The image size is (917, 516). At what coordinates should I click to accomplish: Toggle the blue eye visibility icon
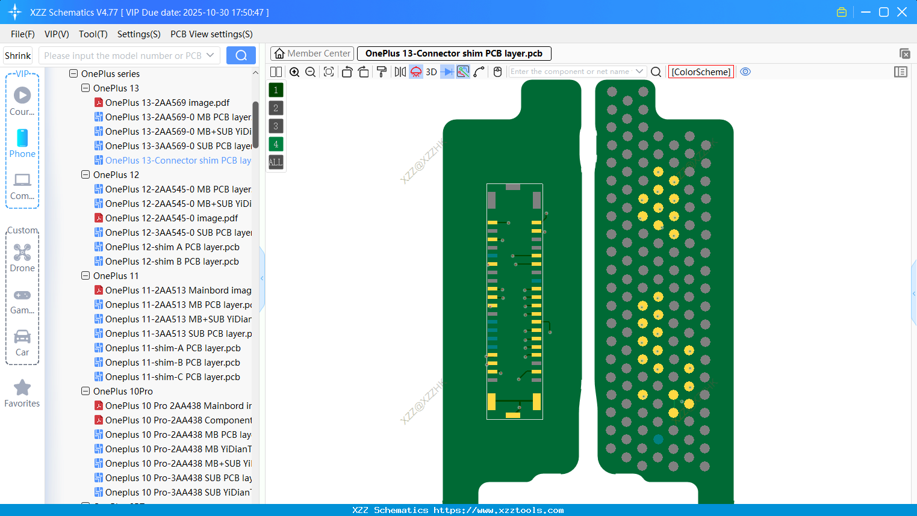pyautogui.click(x=745, y=72)
